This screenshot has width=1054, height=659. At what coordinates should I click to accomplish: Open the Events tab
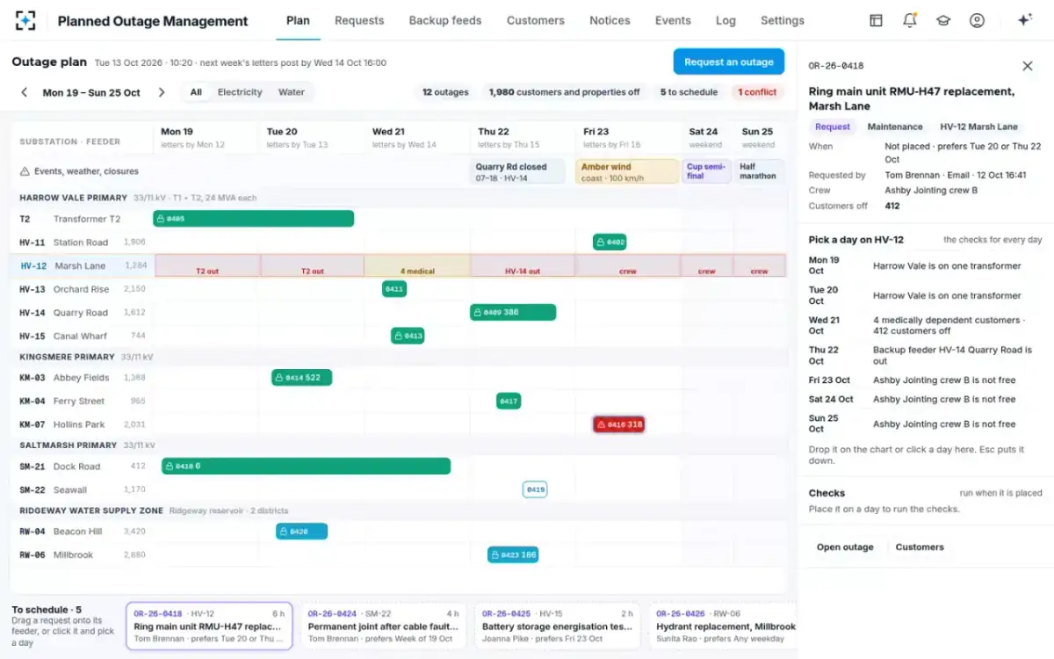(x=673, y=20)
